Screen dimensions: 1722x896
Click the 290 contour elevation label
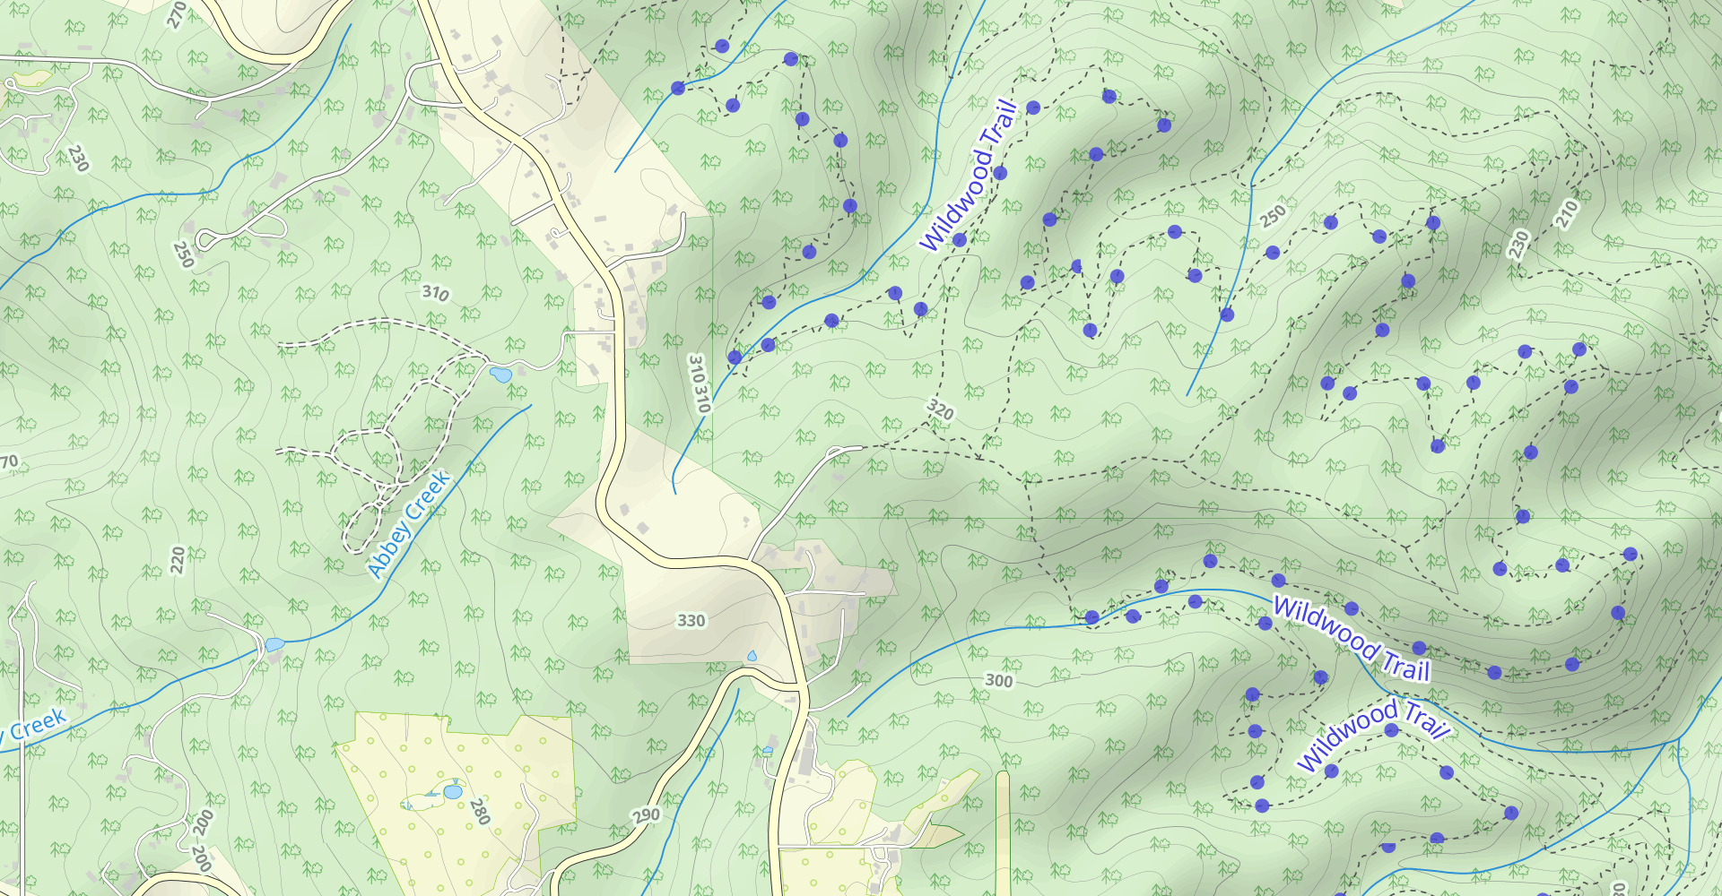tap(646, 815)
